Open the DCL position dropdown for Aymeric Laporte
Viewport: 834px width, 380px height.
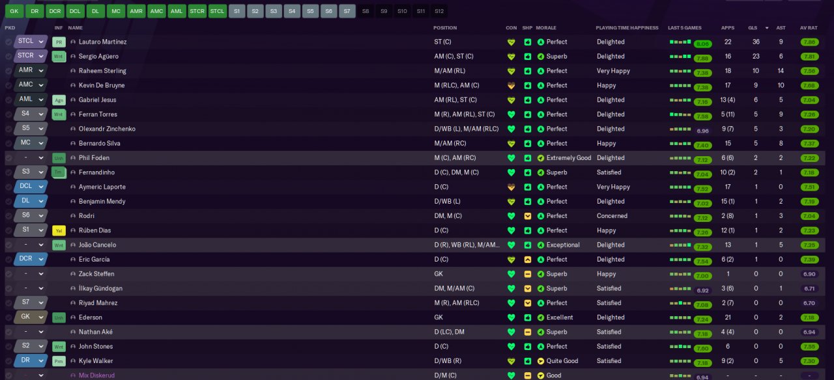[31, 187]
